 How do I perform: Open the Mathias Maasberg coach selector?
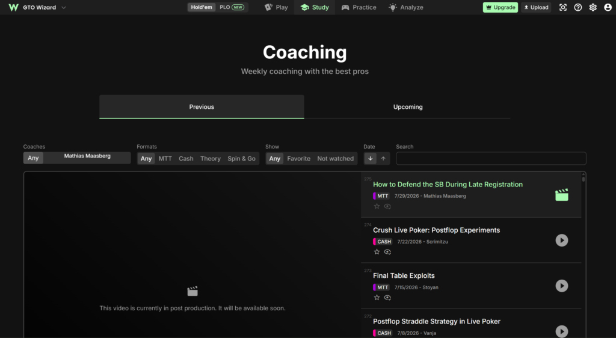click(87, 158)
